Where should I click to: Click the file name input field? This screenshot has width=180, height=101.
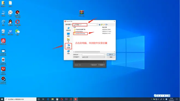[93, 54]
